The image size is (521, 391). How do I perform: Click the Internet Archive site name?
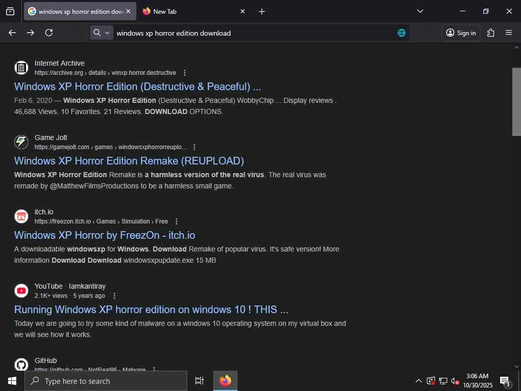60,63
